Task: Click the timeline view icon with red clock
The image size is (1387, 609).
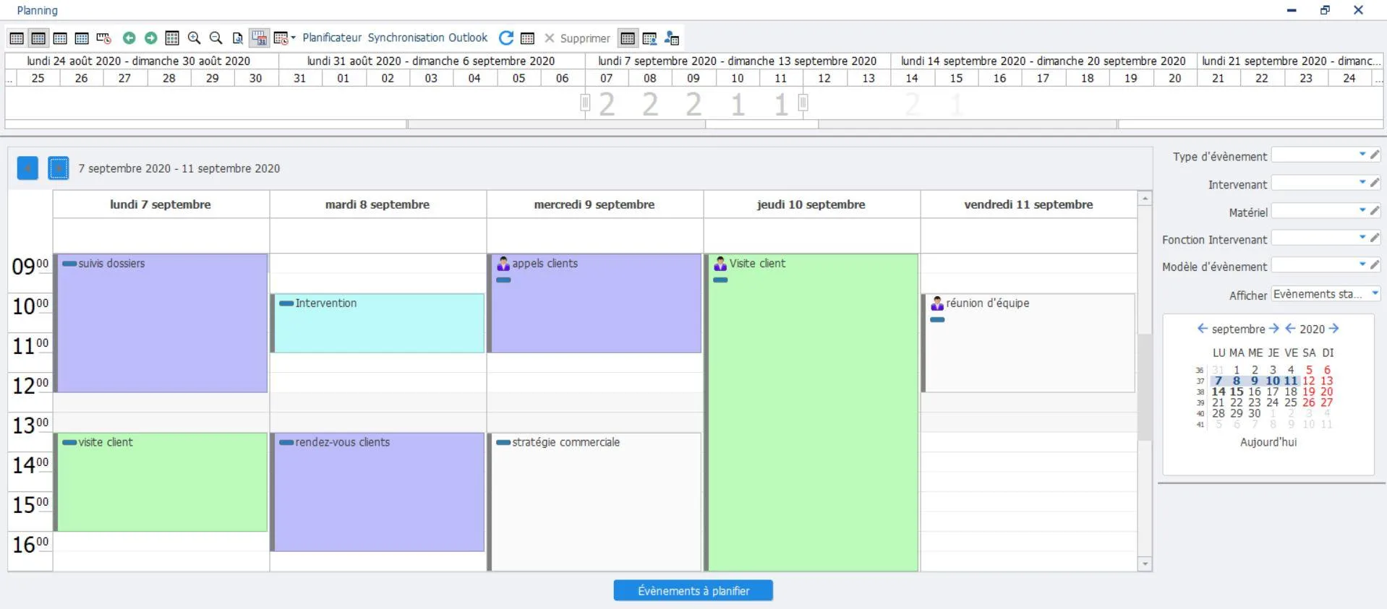Action: pos(103,38)
